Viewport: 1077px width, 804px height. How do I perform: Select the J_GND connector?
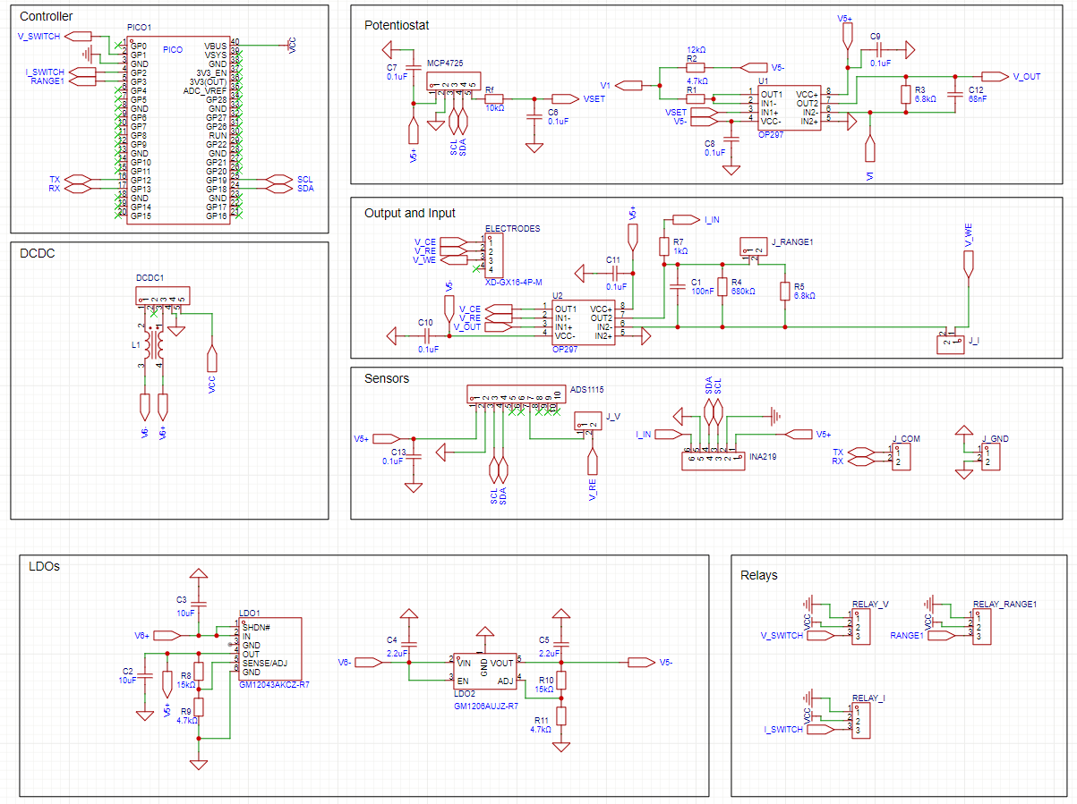[x=992, y=457]
